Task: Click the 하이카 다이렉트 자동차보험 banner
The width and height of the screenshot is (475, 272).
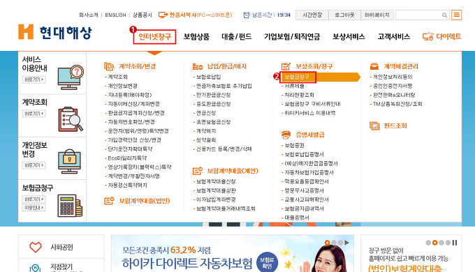Action: (233, 254)
